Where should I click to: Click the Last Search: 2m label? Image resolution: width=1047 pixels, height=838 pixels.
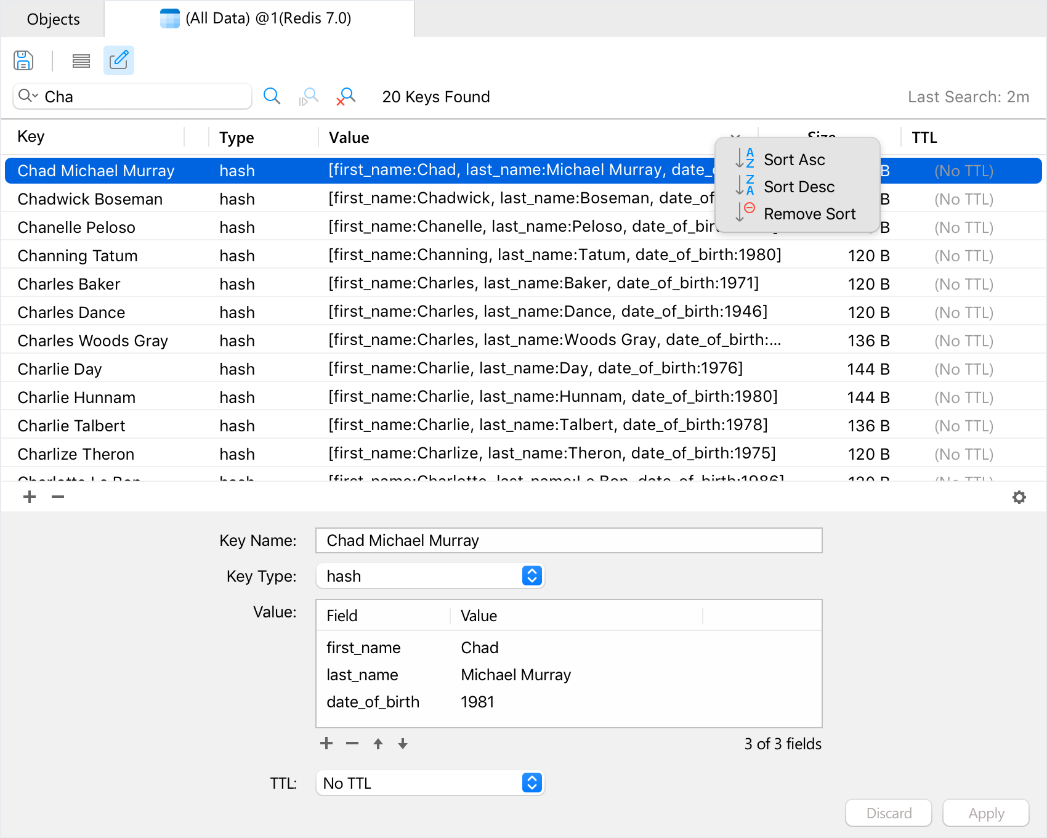click(x=968, y=97)
